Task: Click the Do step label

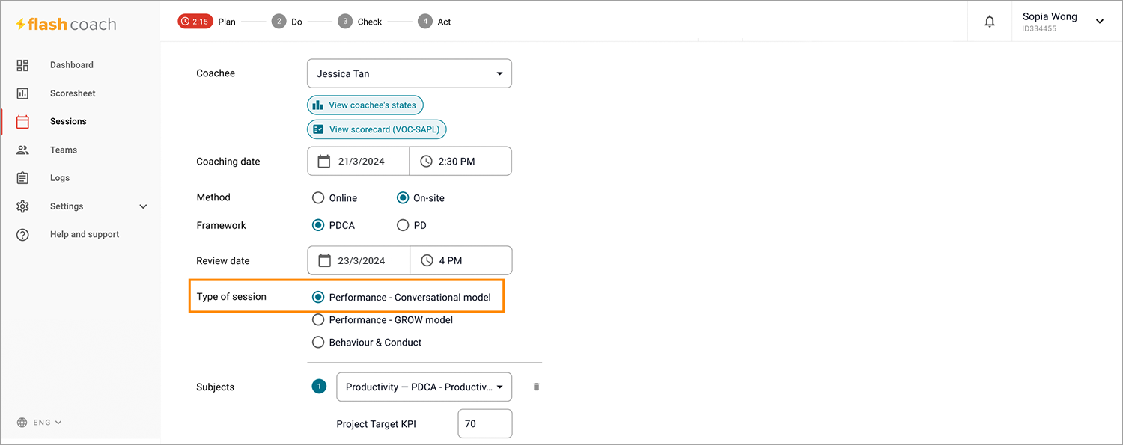Action: pyautogui.click(x=297, y=22)
